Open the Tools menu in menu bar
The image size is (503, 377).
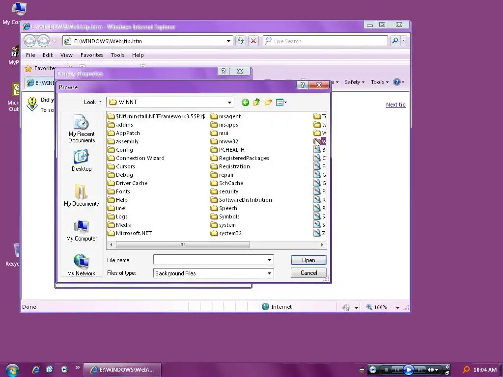(117, 55)
